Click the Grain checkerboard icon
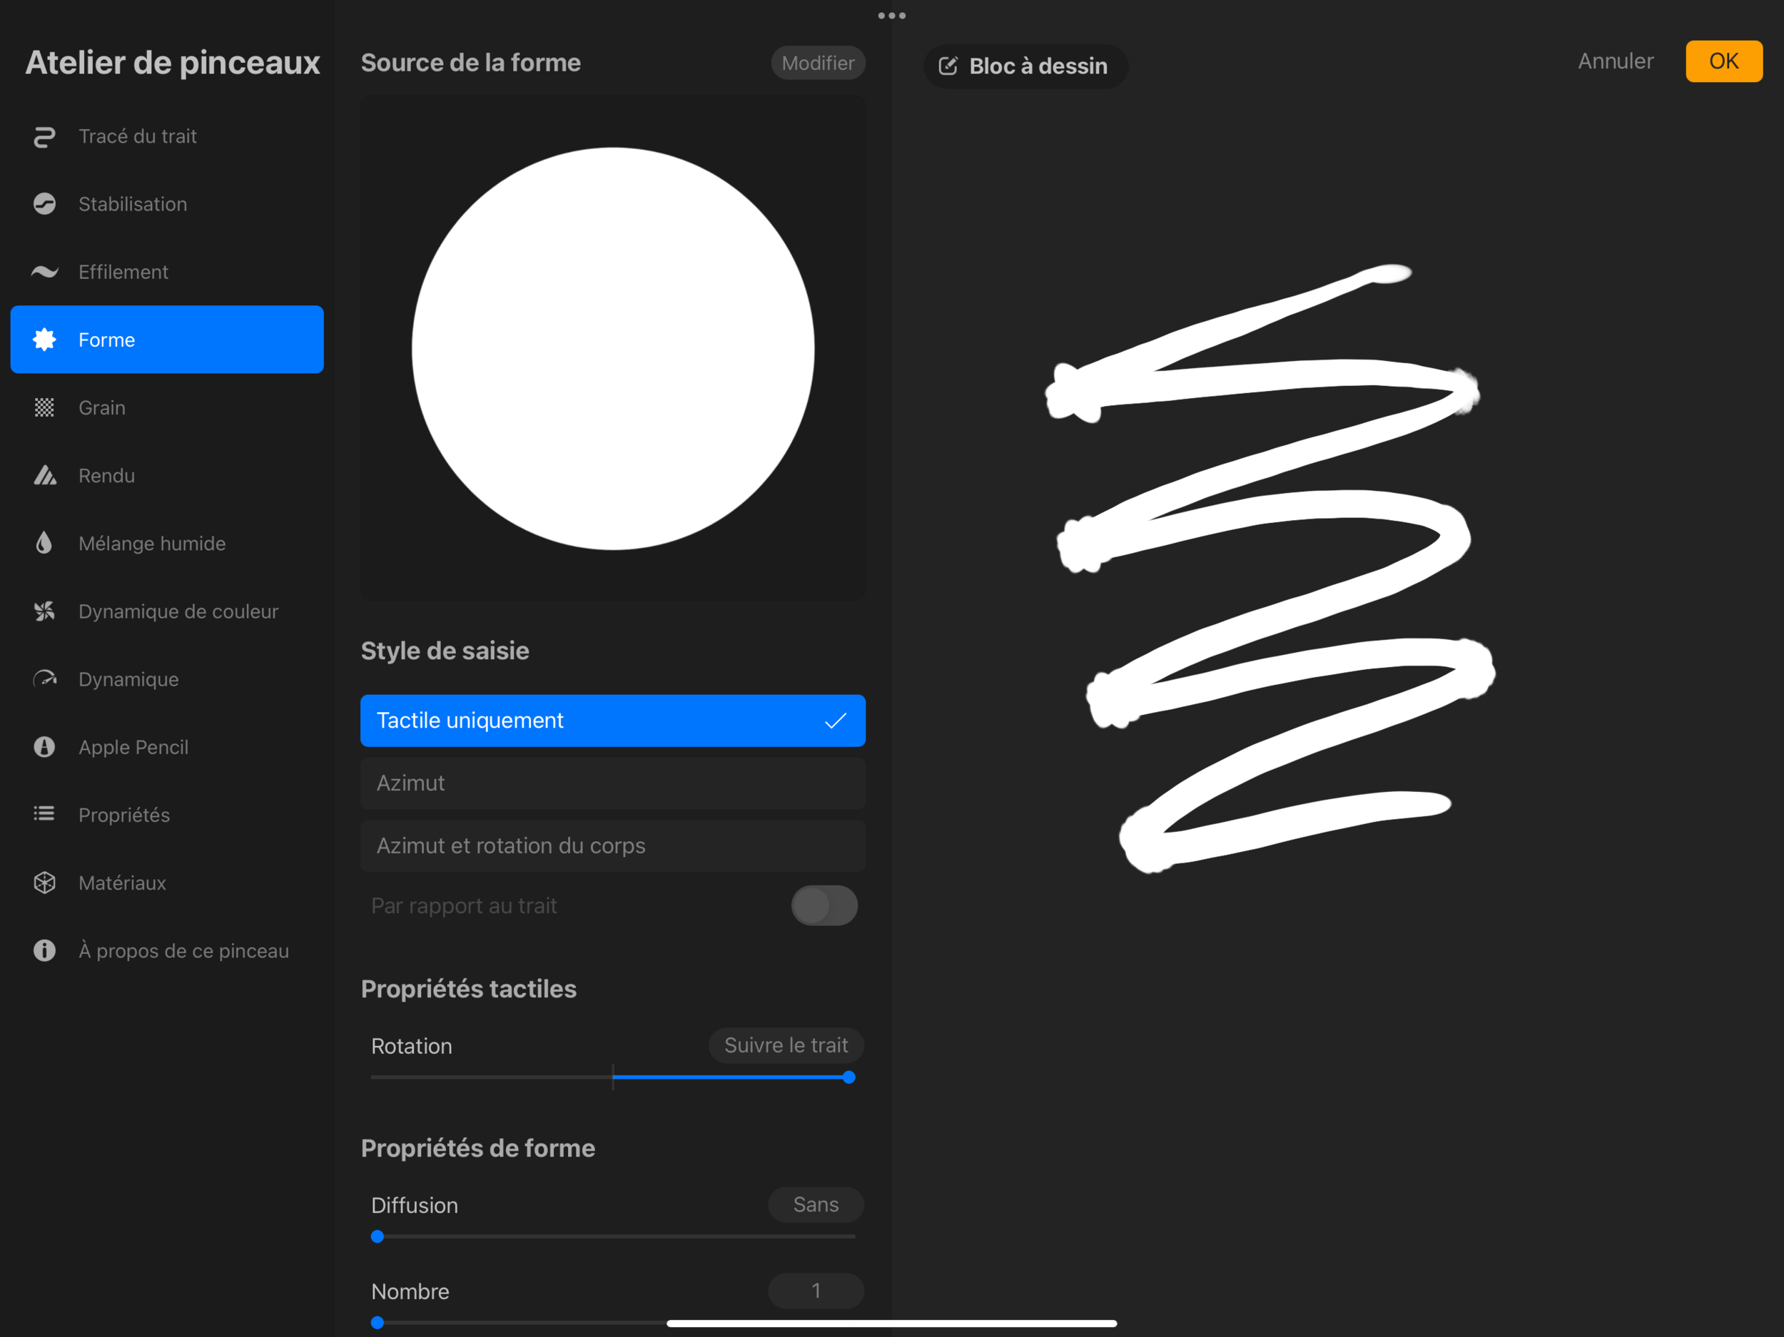This screenshot has width=1784, height=1337. point(44,408)
